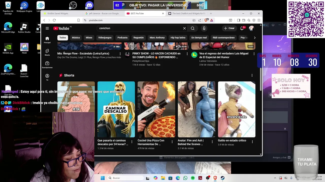The height and width of the screenshot is (182, 325).
Task: Open options for Gatito en estado critico
Action: click(252, 142)
